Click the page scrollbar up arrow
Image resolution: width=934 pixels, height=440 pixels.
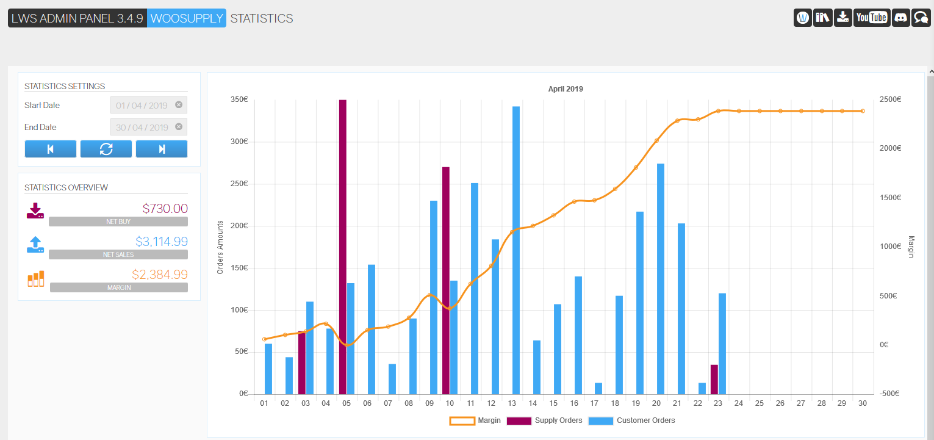click(x=930, y=71)
